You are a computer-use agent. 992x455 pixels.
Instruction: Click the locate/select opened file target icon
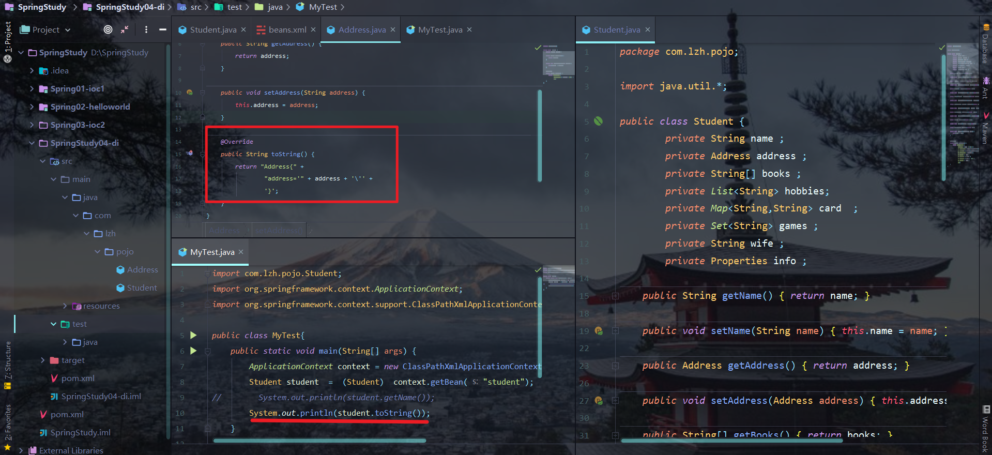(x=108, y=29)
